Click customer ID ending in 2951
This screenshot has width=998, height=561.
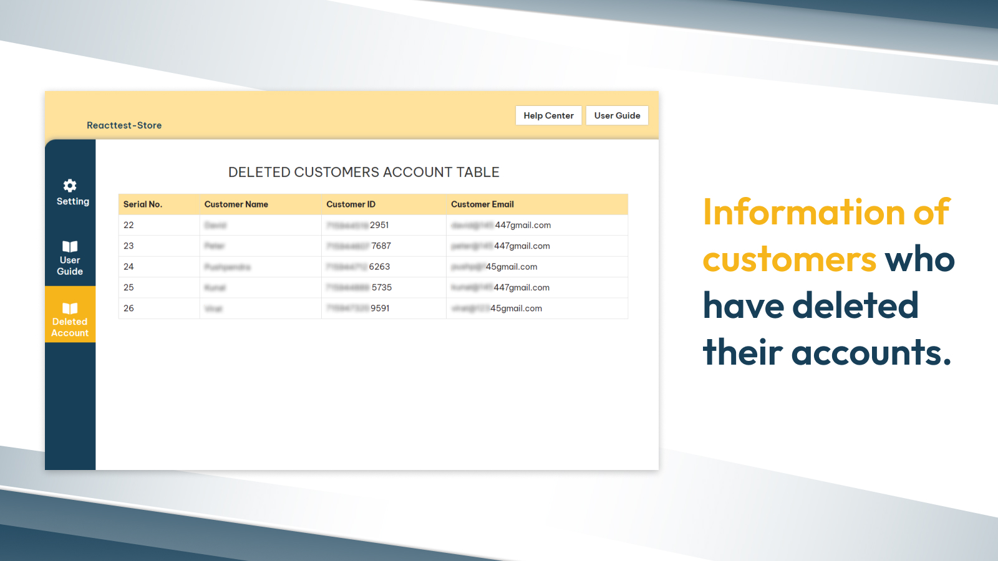(x=358, y=225)
